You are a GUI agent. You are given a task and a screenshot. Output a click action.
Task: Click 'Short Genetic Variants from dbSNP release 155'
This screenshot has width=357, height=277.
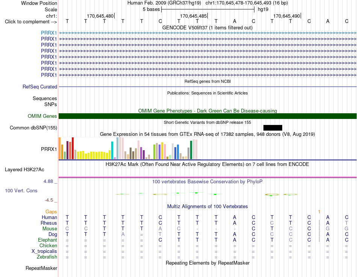(207, 122)
